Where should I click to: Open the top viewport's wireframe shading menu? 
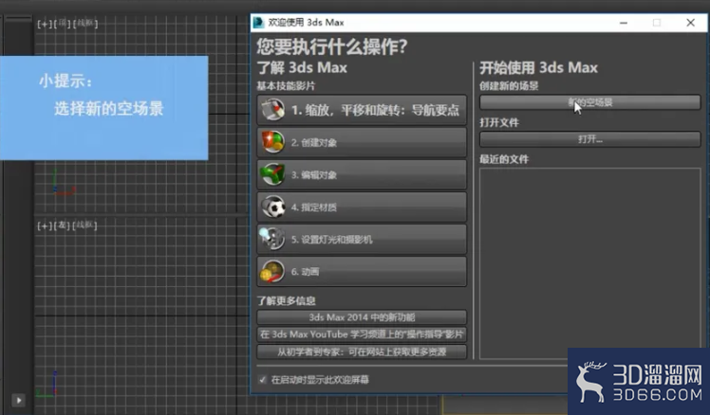point(84,24)
